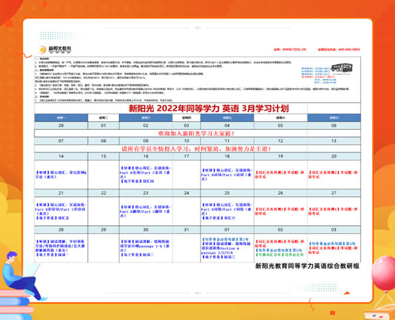Click 【电子作业】阅读一 in the last row

pos(52,254)
